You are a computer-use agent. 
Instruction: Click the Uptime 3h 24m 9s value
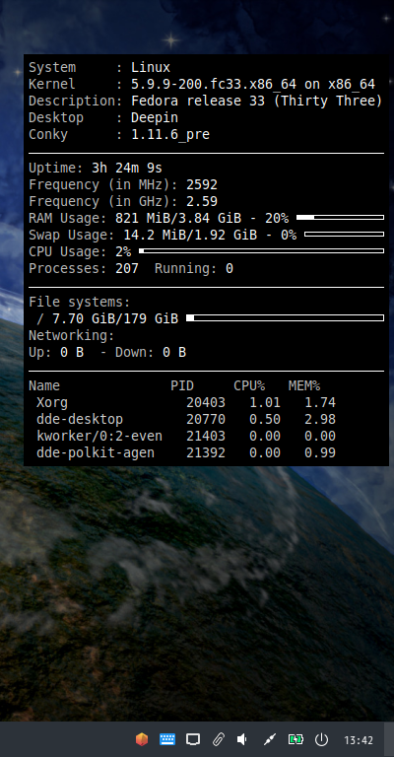(127, 168)
